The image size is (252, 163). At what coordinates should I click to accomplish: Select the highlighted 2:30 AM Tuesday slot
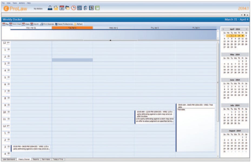click(x=72, y=60)
